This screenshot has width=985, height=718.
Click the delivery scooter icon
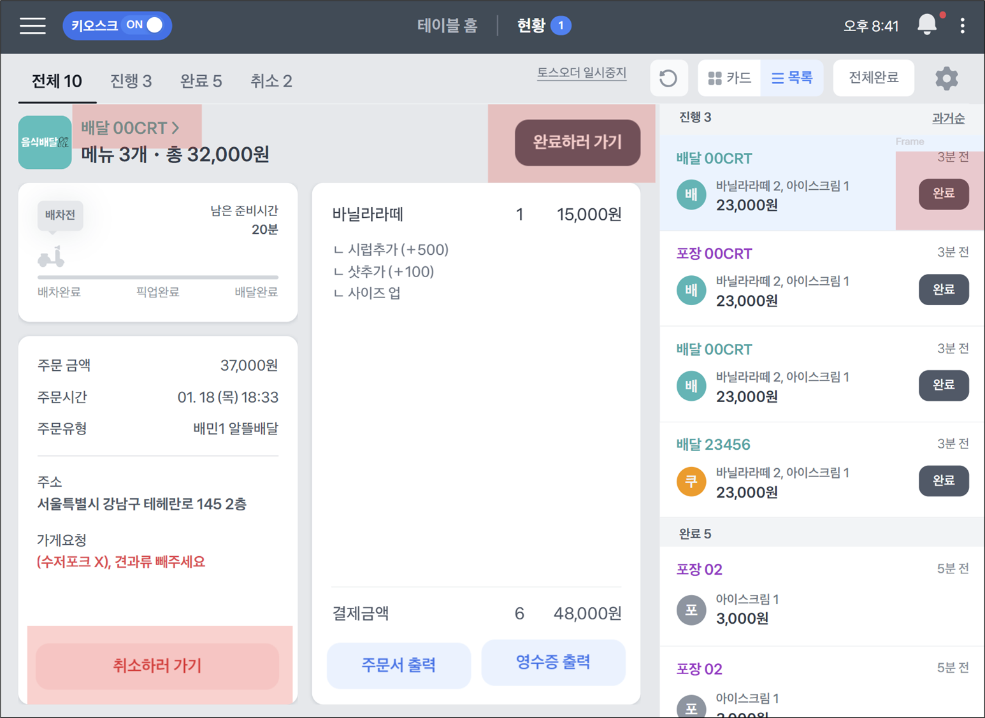tap(51, 257)
